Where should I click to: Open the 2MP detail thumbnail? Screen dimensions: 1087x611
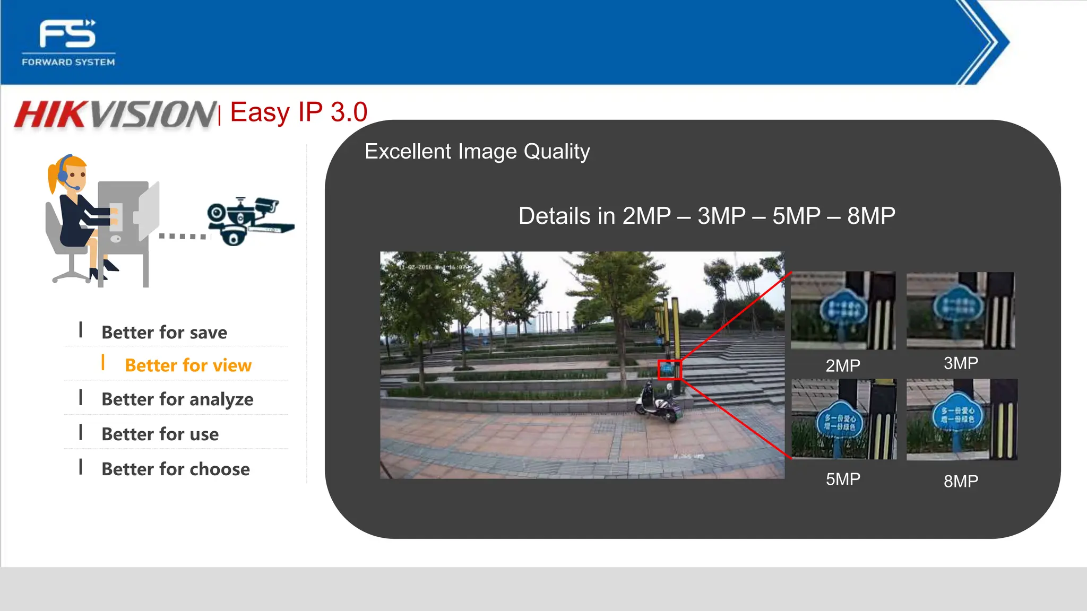click(x=843, y=310)
